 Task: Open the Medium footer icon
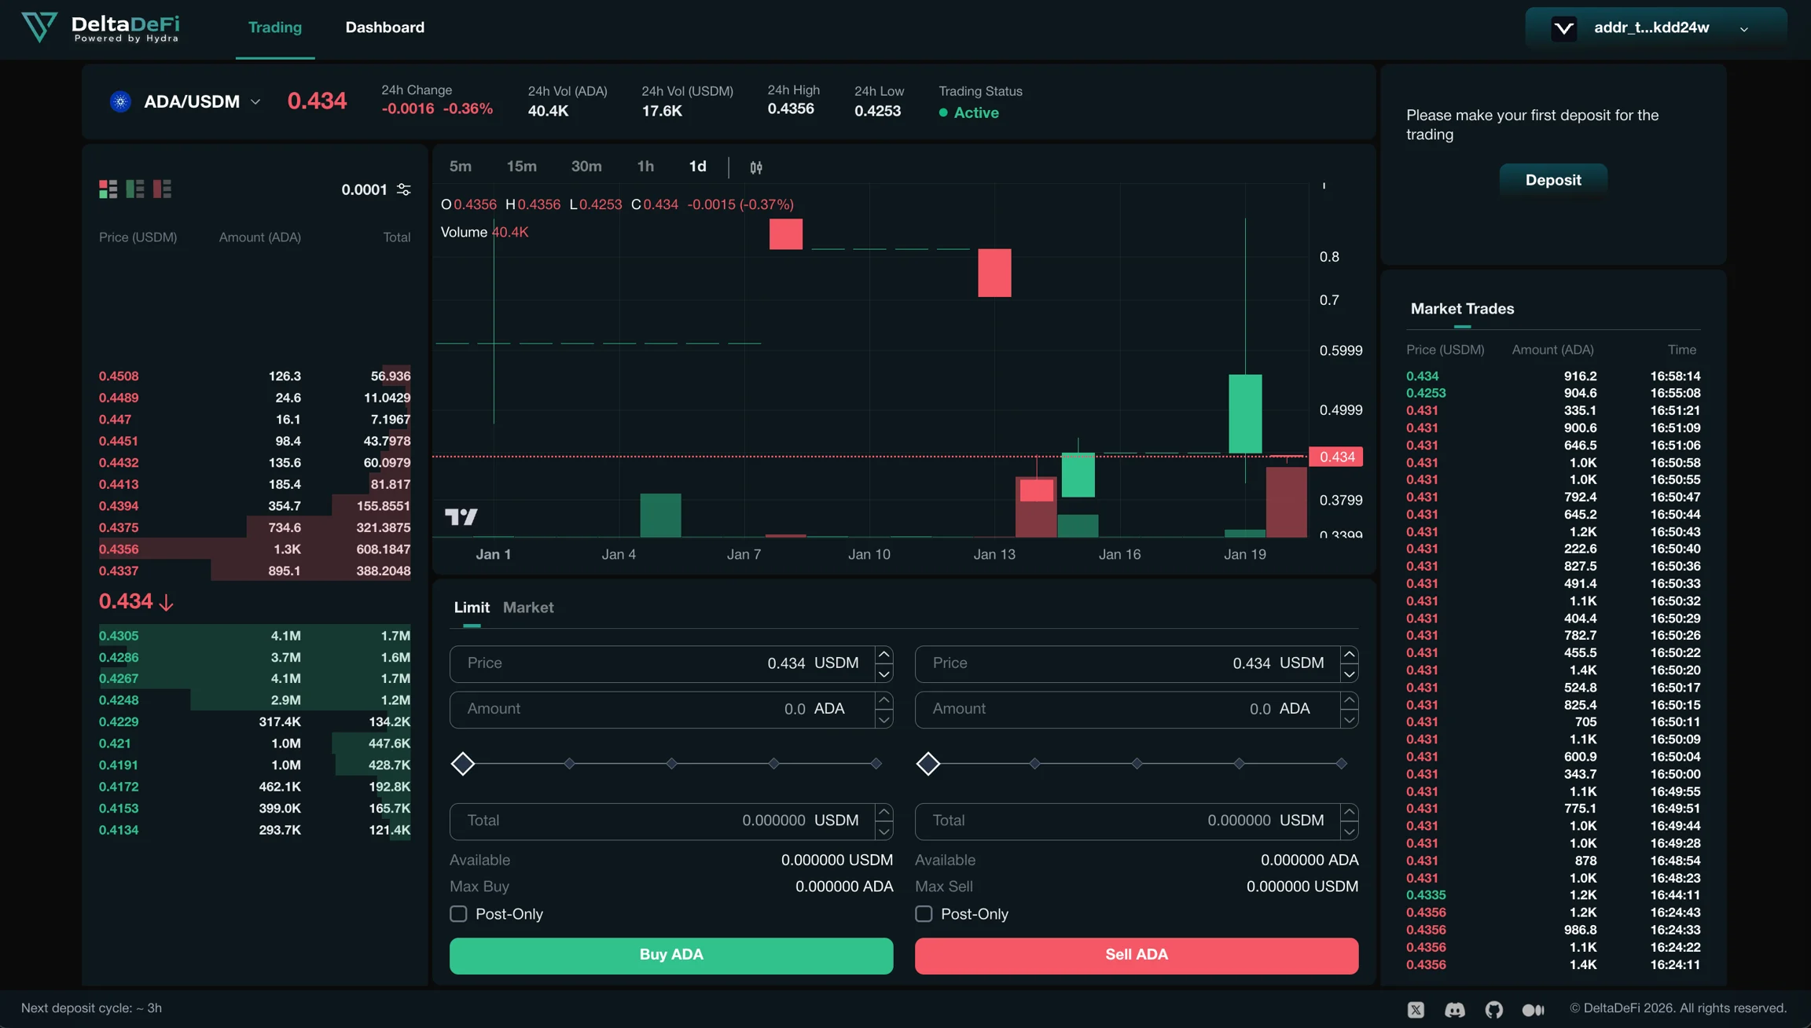point(1534,1009)
